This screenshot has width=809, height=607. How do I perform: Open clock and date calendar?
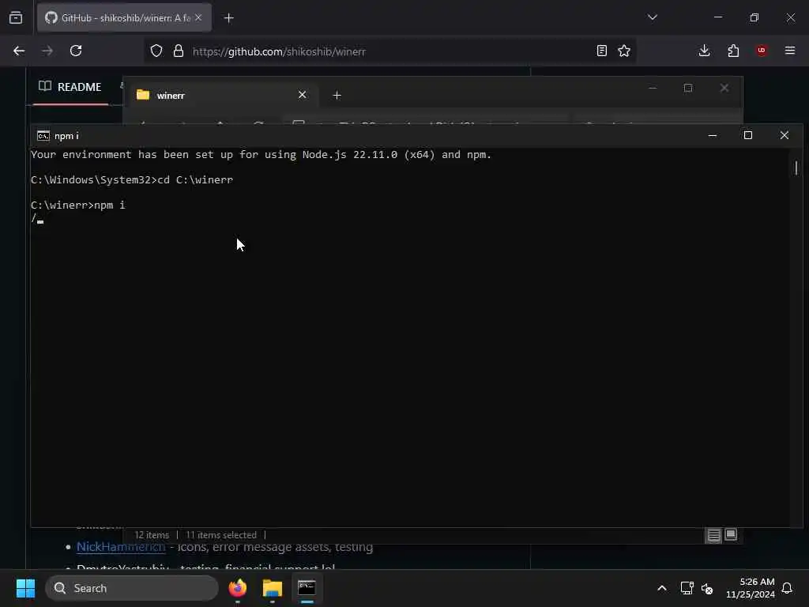pyautogui.click(x=751, y=588)
